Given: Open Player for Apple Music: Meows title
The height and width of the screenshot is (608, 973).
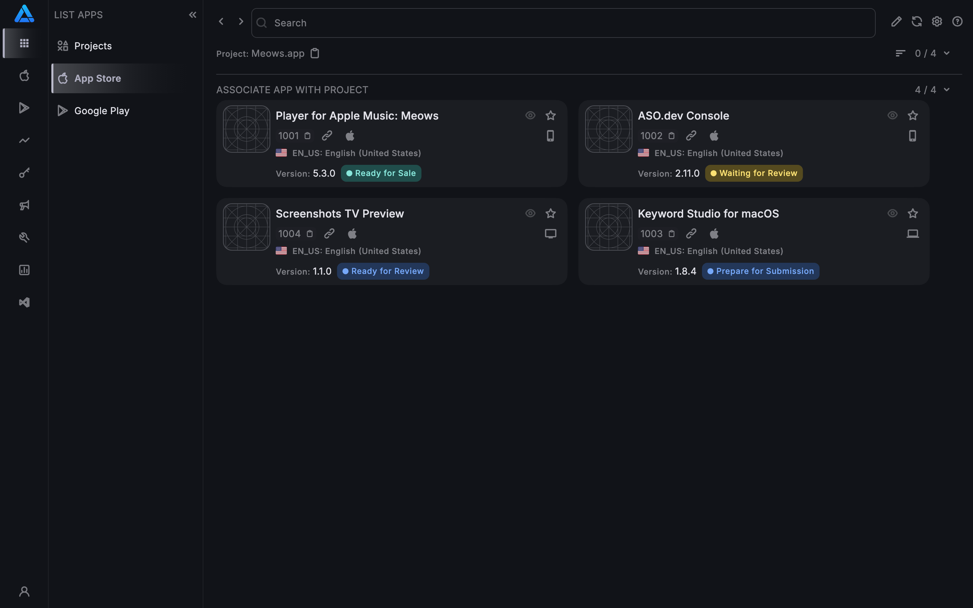Looking at the screenshot, I should tap(357, 116).
